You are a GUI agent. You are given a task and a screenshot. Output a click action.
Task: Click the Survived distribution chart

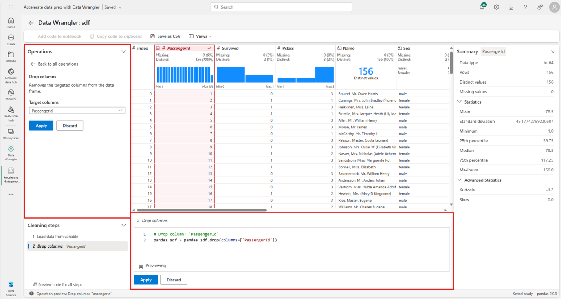245,75
